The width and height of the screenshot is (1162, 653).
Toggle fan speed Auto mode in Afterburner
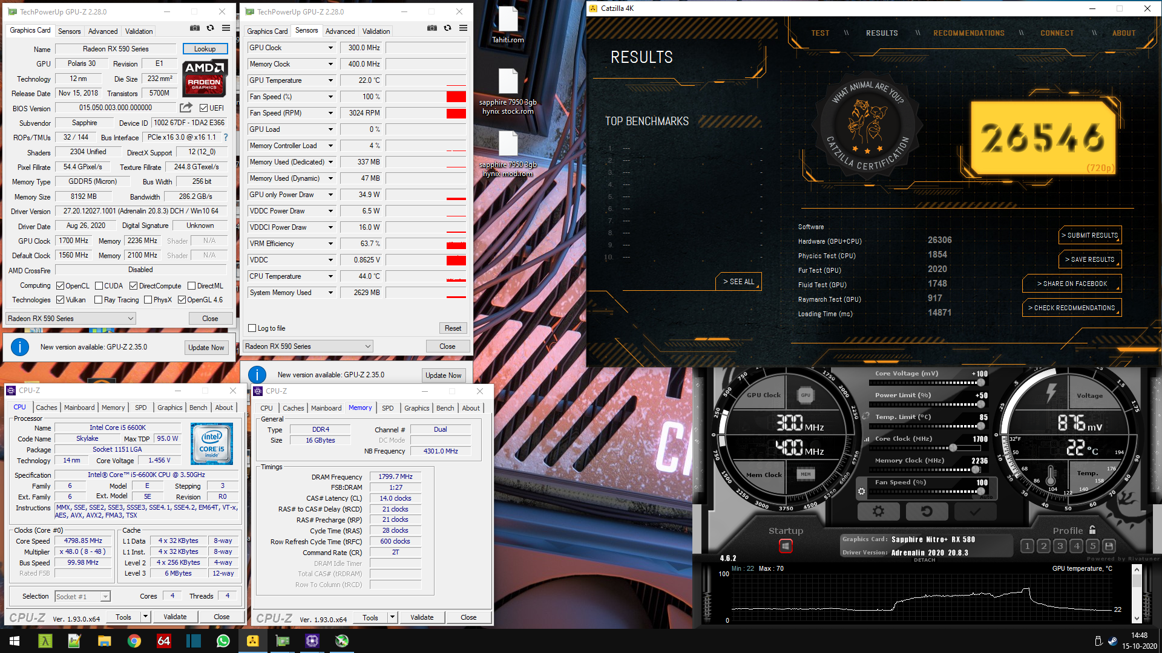[986, 497]
